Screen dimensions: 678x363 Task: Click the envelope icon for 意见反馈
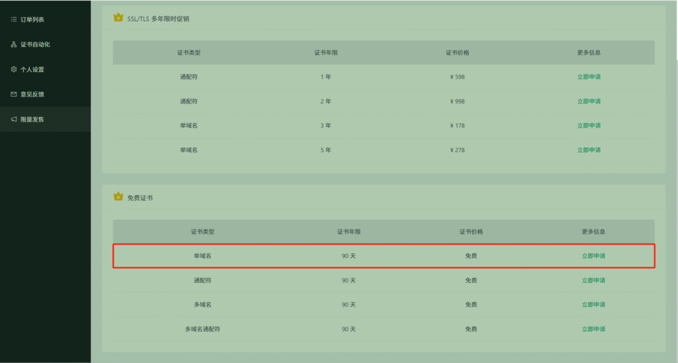pos(14,95)
